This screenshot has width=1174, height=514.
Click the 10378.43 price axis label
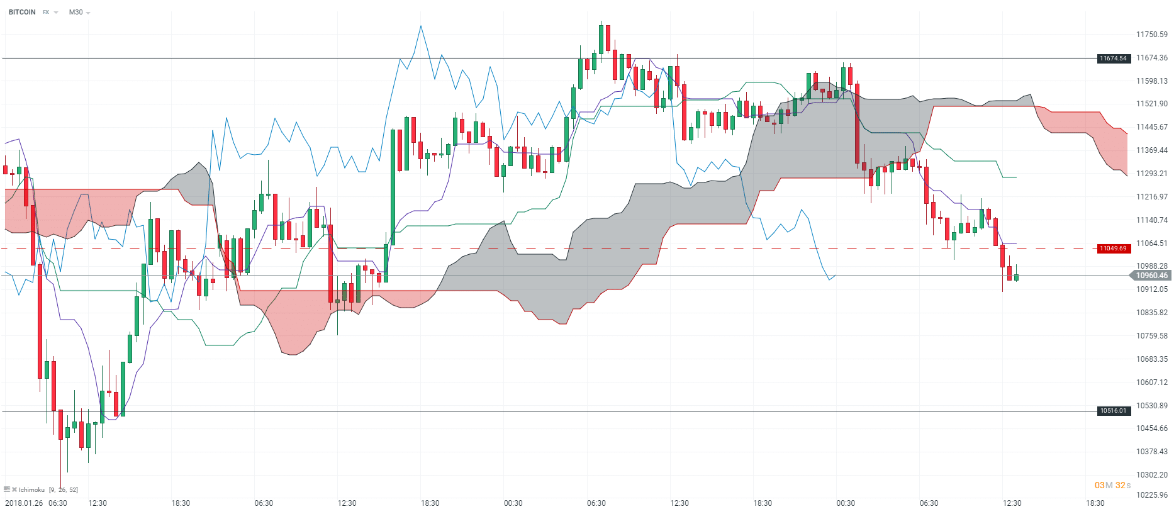[x=1151, y=452]
